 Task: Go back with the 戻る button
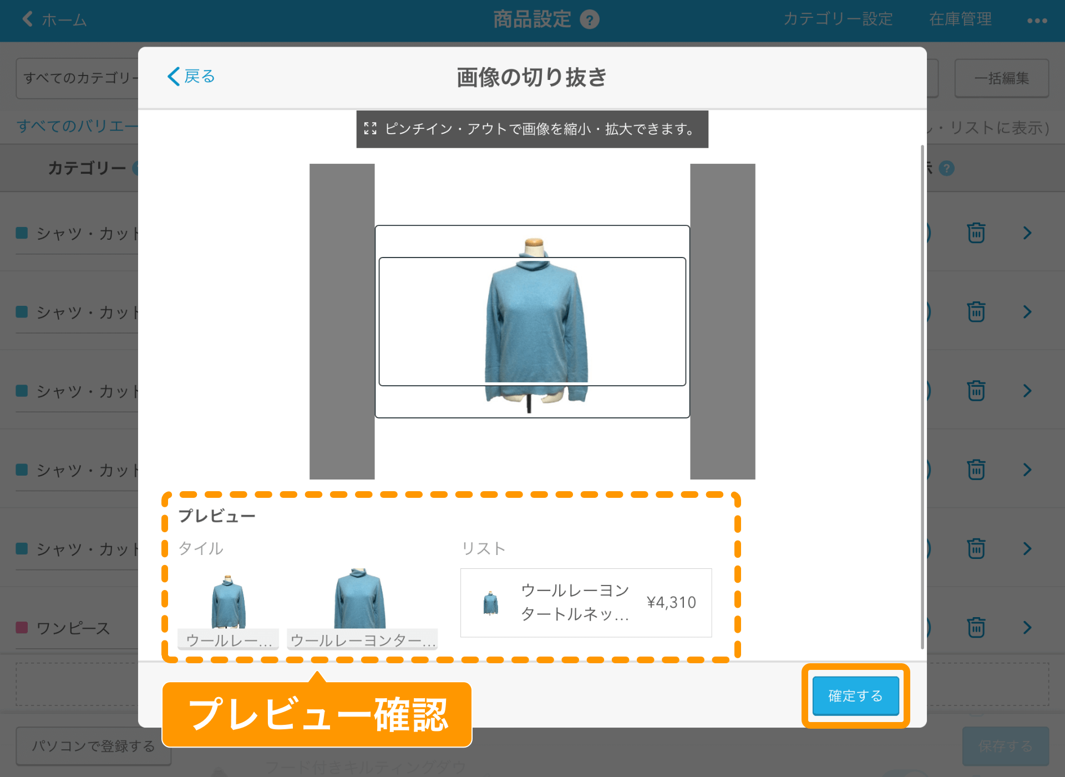(x=191, y=76)
